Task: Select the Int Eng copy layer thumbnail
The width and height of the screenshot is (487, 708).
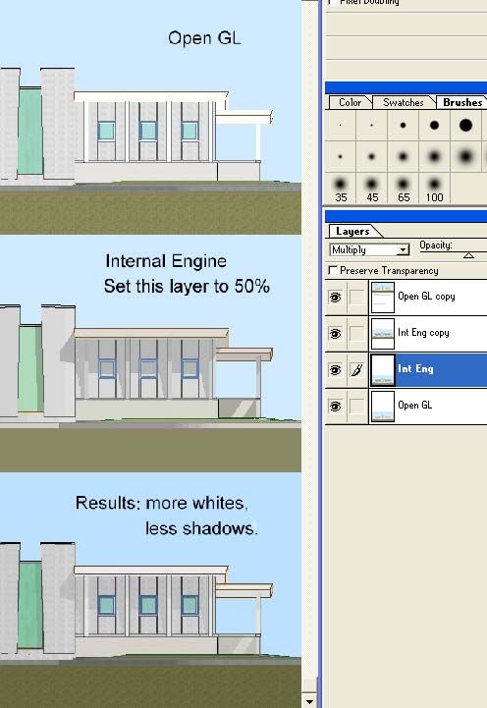Action: pyautogui.click(x=382, y=334)
